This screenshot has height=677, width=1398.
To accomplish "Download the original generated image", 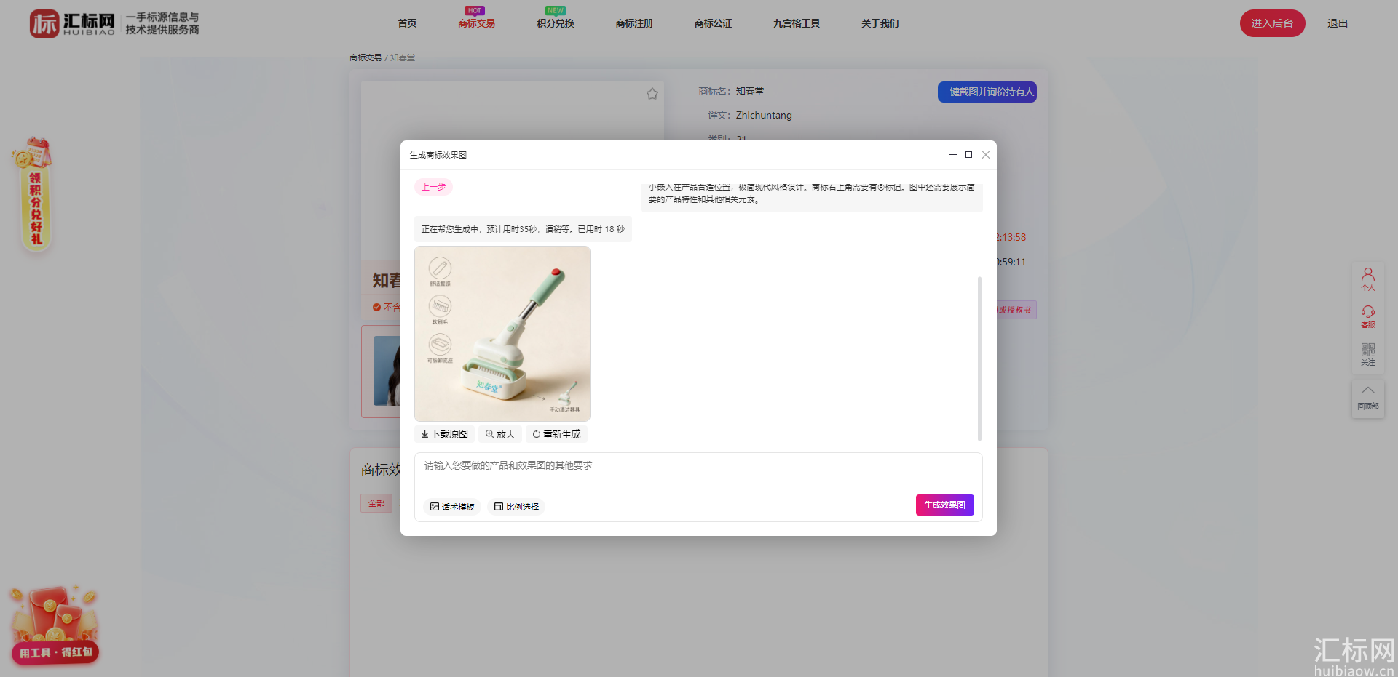I will tap(444, 434).
